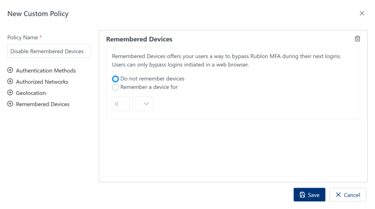375x209 pixels.
Task: Add the Geolocation policy item
Action: point(31,93)
